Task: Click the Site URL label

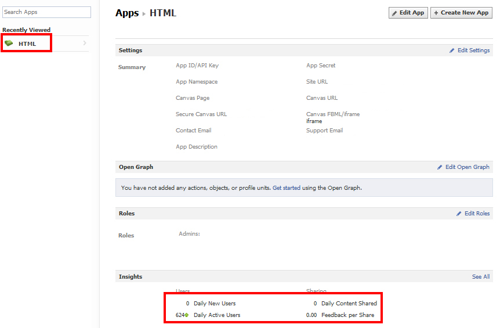Action: [317, 82]
